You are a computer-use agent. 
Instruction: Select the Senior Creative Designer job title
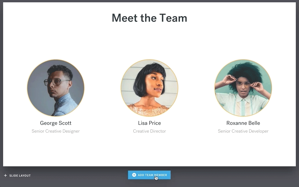pos(56,131)
